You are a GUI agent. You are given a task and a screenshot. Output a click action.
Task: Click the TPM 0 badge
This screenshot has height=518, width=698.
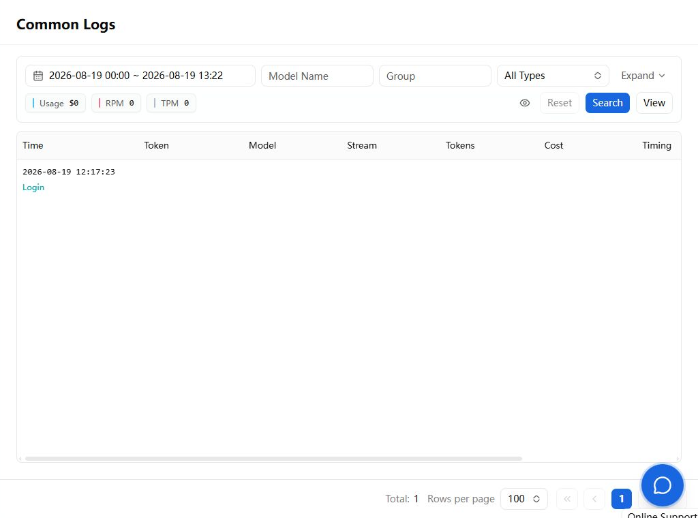[x=171, y=103]
